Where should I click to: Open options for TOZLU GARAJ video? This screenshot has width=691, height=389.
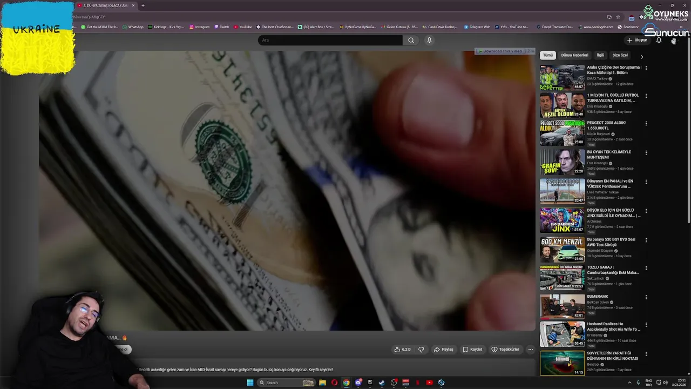tap(646, 268)
